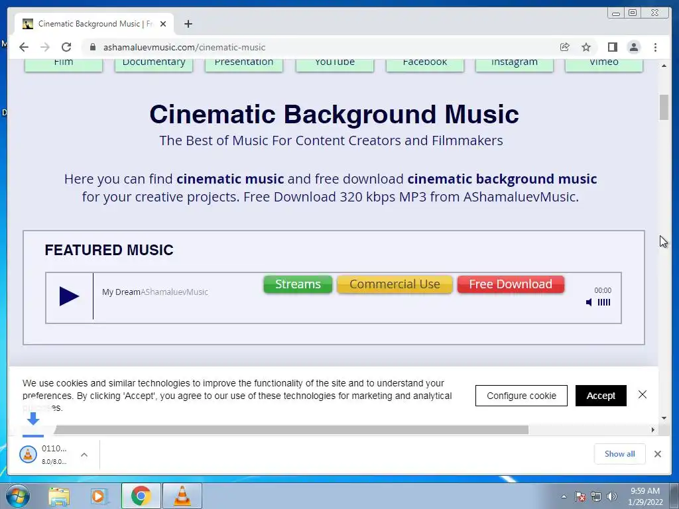679x509 pixels.
Task: Expand the download item options chevron
Action: pos(84,455)
